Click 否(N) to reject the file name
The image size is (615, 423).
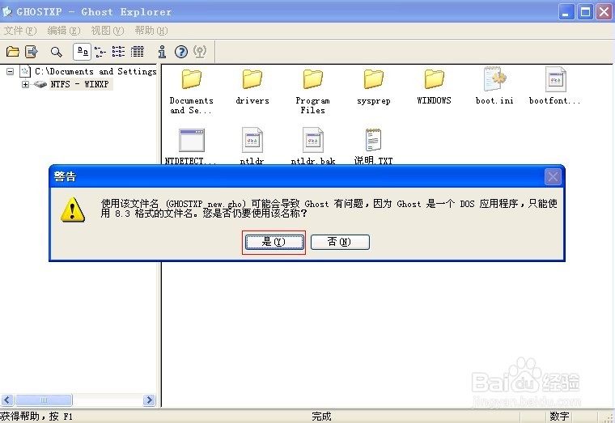pos(340,242)
